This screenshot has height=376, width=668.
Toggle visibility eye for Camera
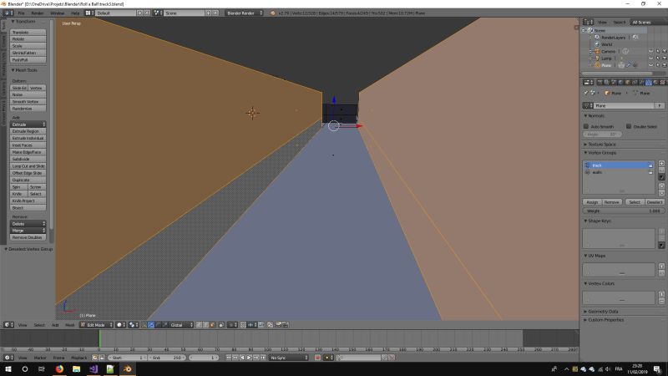coord(650,51)
